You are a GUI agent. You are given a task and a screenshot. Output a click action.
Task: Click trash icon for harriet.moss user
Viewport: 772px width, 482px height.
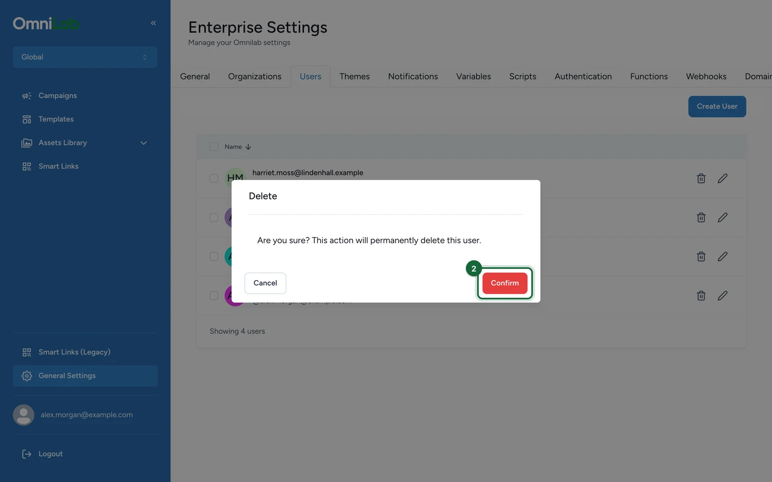coord(701,178)
